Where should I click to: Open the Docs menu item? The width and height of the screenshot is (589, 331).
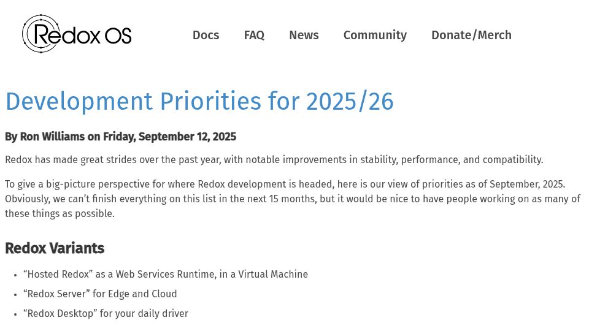(x=206, y=35)
